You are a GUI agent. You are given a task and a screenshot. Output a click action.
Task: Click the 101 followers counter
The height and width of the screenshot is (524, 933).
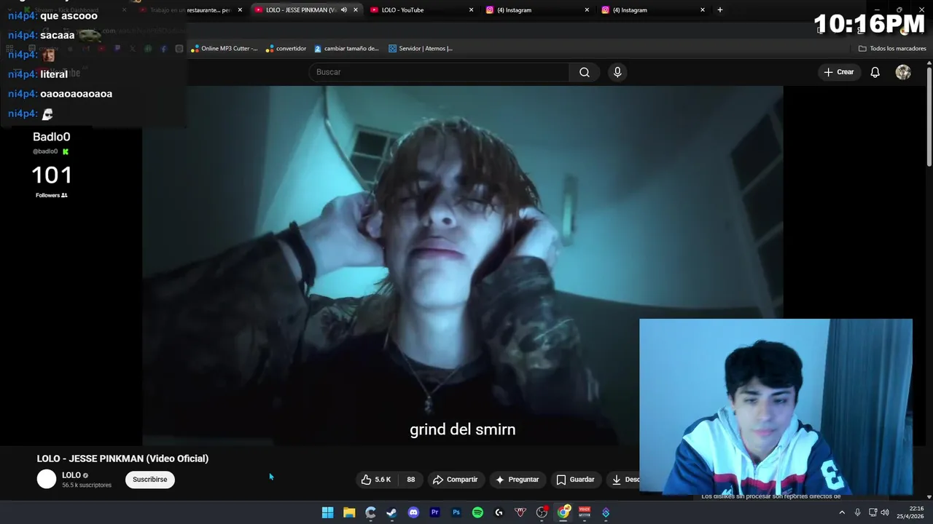(x=52, y=175)
